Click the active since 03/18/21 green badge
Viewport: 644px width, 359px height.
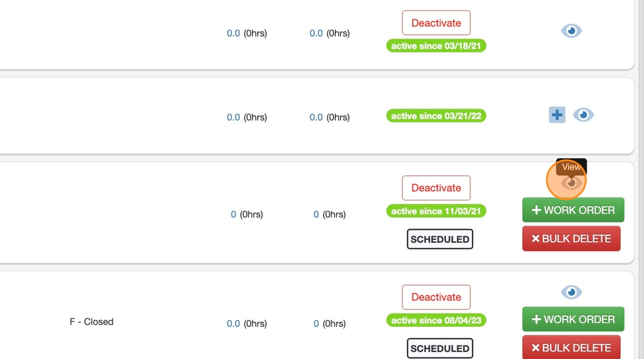pos(436,46)
